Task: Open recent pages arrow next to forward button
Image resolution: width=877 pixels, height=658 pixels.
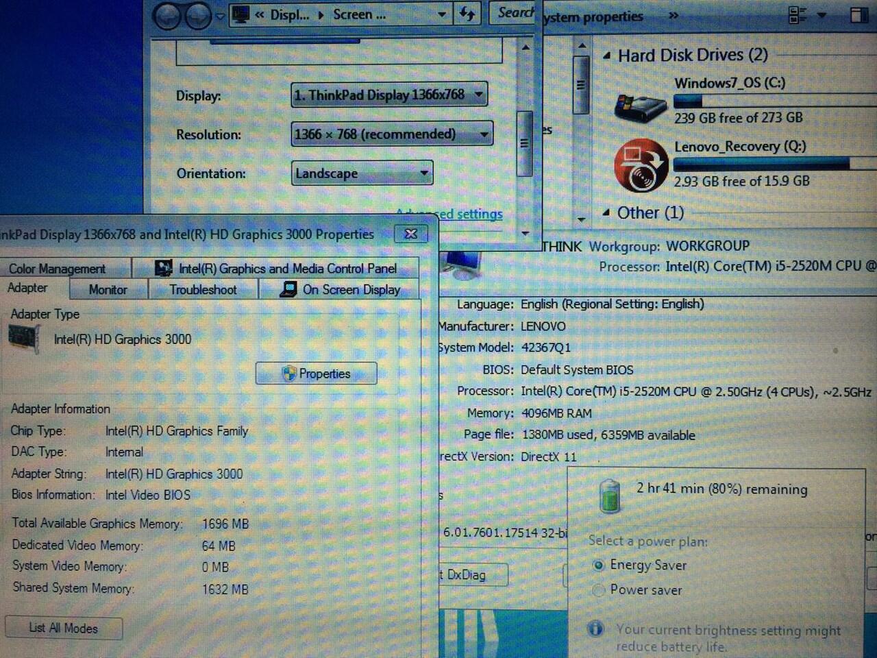Action: tap(220, 16)
